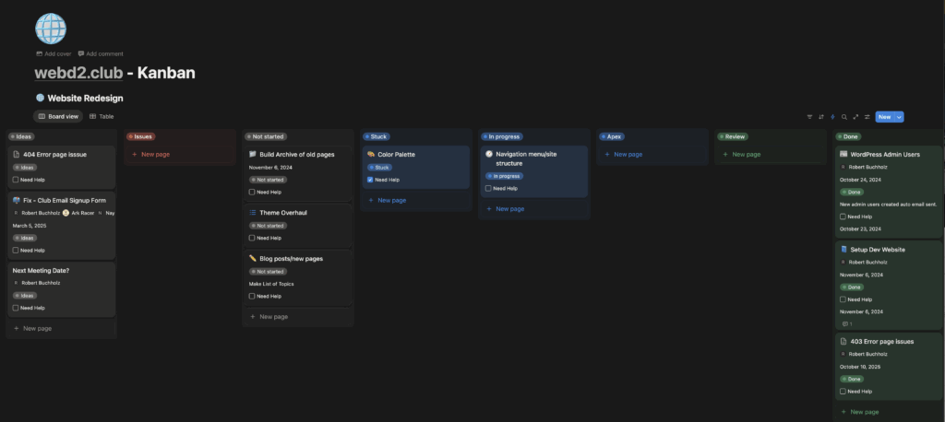The width and height of the screenshot is (945, 422).
Task: Switch to the Table view tab
Action: pyautogui.click(x=102, y=116)
